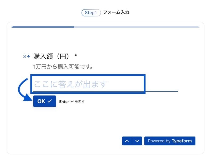
Task: Click the light unfilled part of progress bar
Action: (x=137, y=27)
